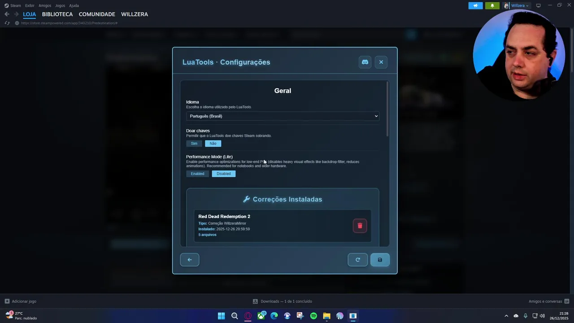The width and height of the screenshot is (574, 323).
Task: Select Sim for Doar chaves
Action: pyautogui.click(x=194, y=144)
